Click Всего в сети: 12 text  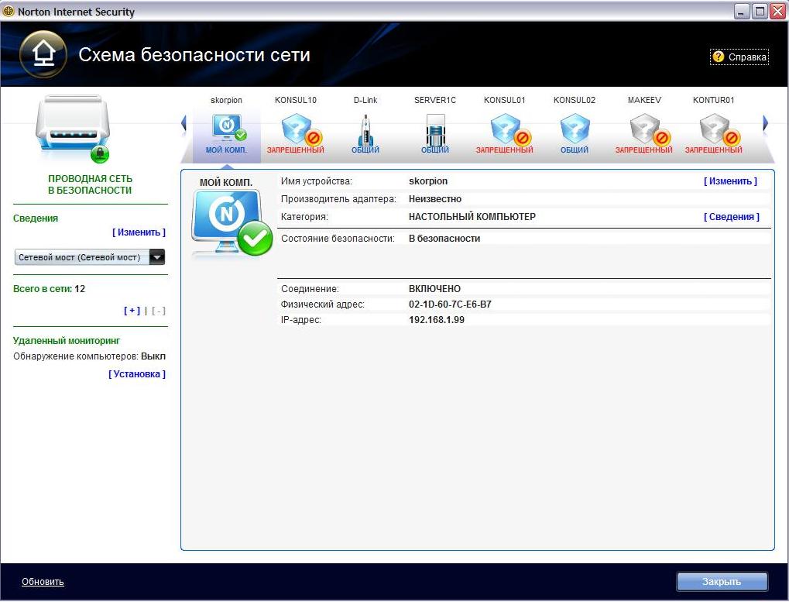coord(50,289)
